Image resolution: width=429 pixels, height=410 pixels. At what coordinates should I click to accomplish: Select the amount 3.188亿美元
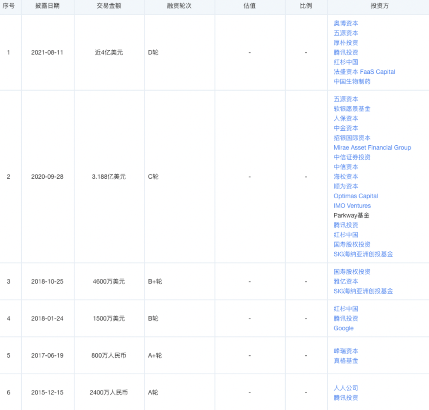[x=109, y=177]
